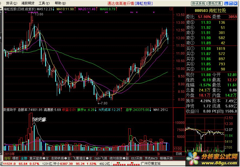
Task: Click the 涨幅 value -1.57%
Action: (x=205, y=85)
